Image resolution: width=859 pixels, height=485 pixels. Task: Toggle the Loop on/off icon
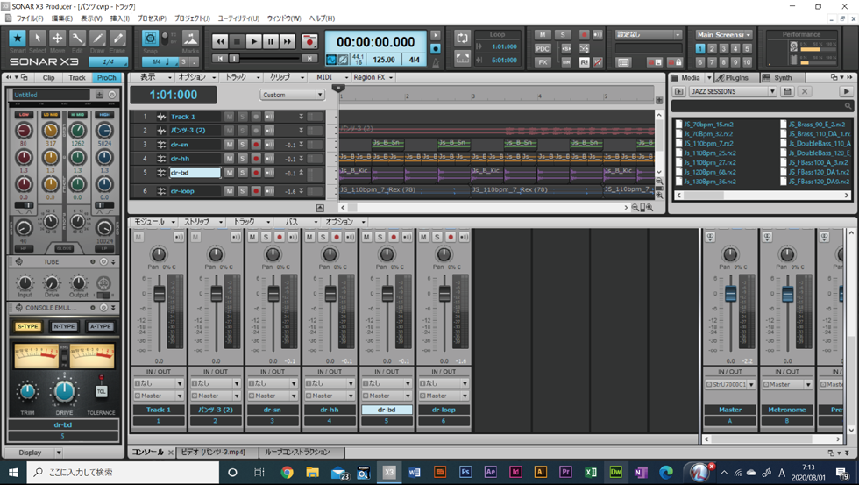coord(463,38)
